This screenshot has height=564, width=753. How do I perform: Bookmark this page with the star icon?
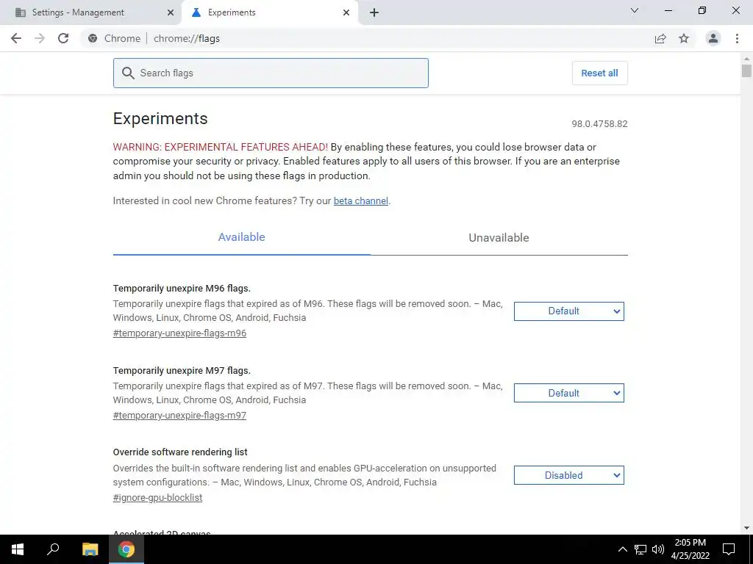click(x=684, y=38)
